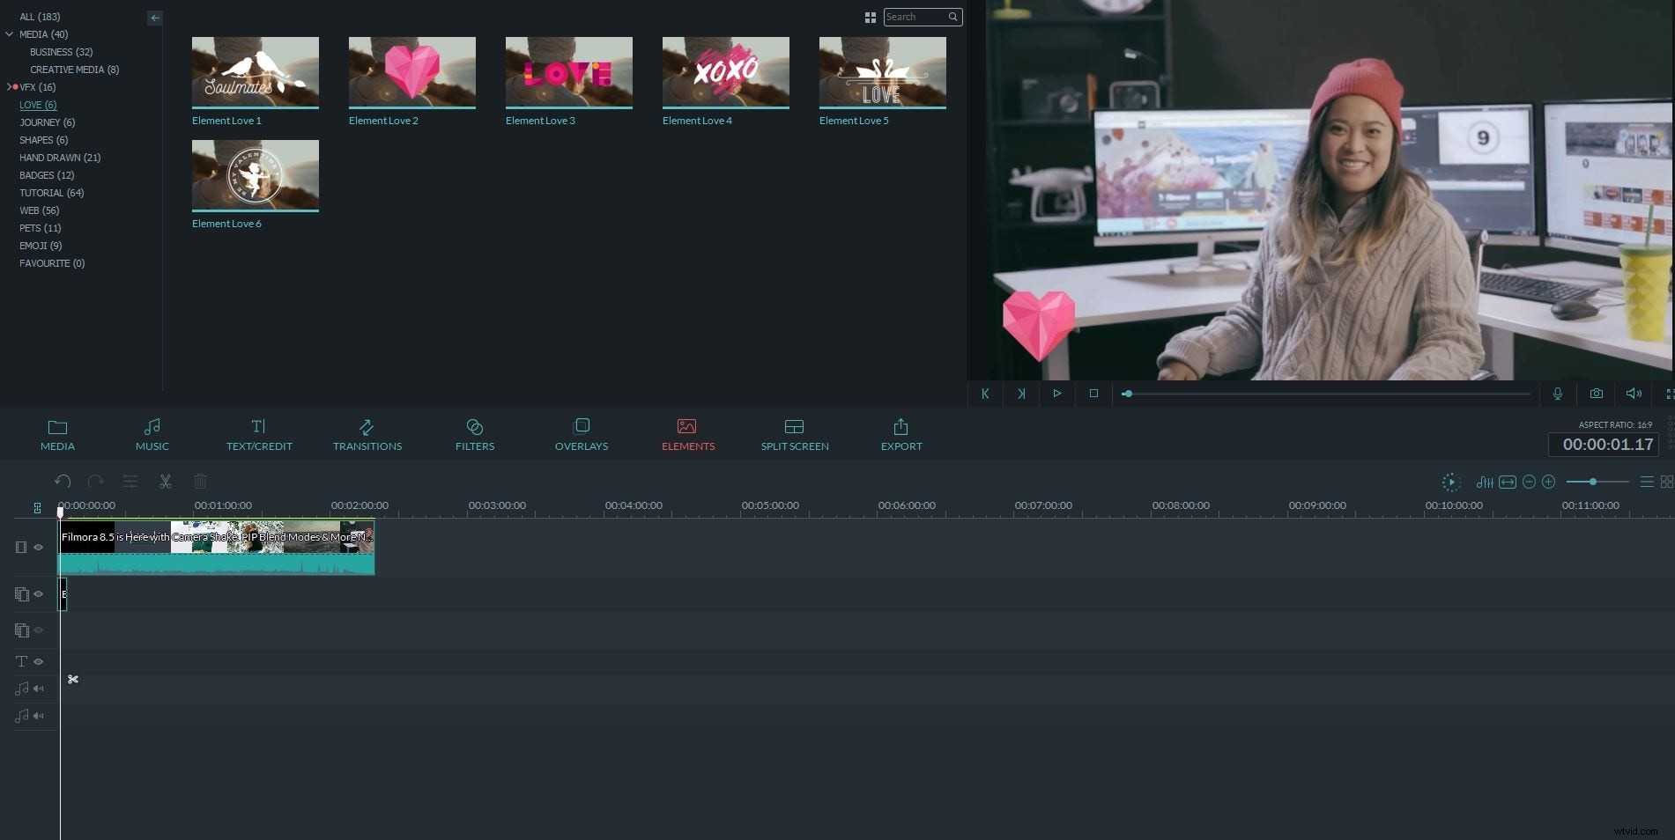Switch to grid view icon near search

pos(870,18)
